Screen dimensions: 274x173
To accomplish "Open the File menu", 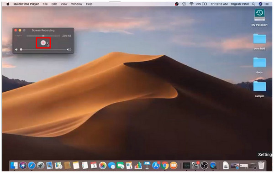I will pyautogui.click(x=45, y=4).
